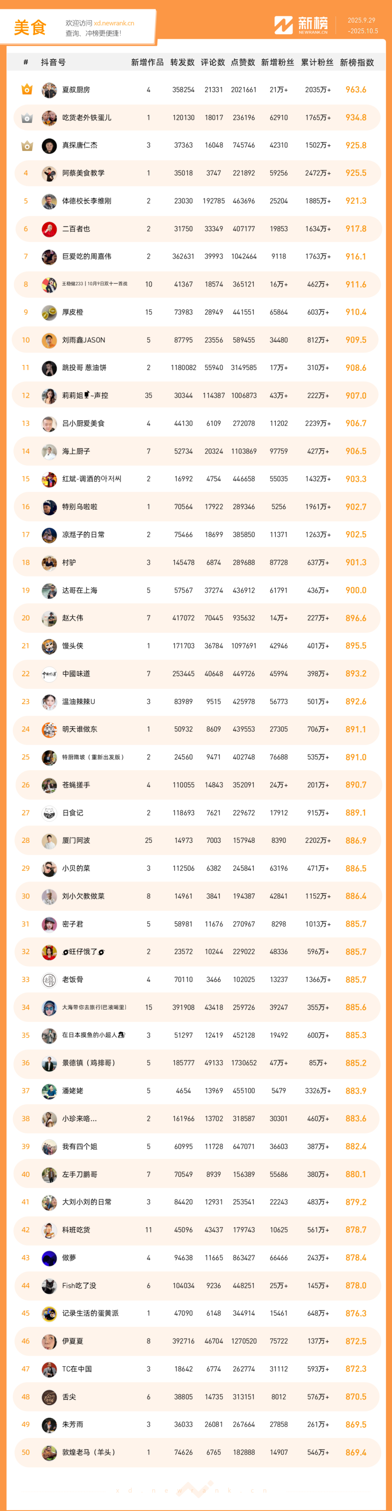
Task: Click the Newrank logo icon in header
Action: coord(283,25)
